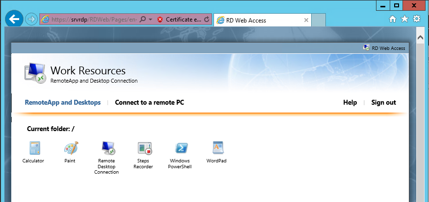Click the page scrollbar up arrow

coord(420,38)
